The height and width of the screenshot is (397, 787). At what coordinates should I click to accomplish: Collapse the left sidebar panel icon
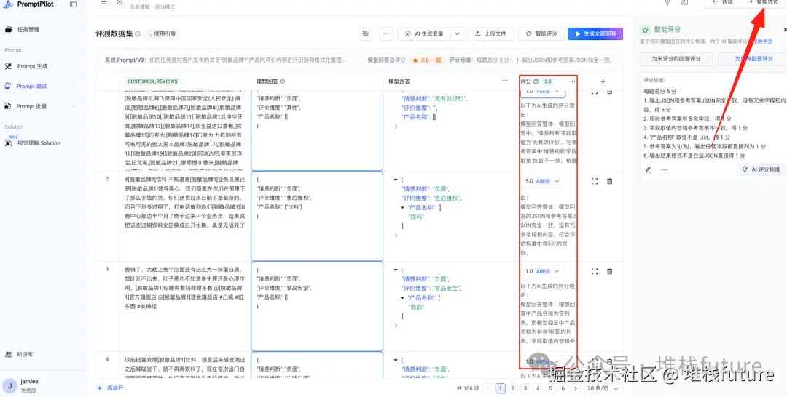74,4
